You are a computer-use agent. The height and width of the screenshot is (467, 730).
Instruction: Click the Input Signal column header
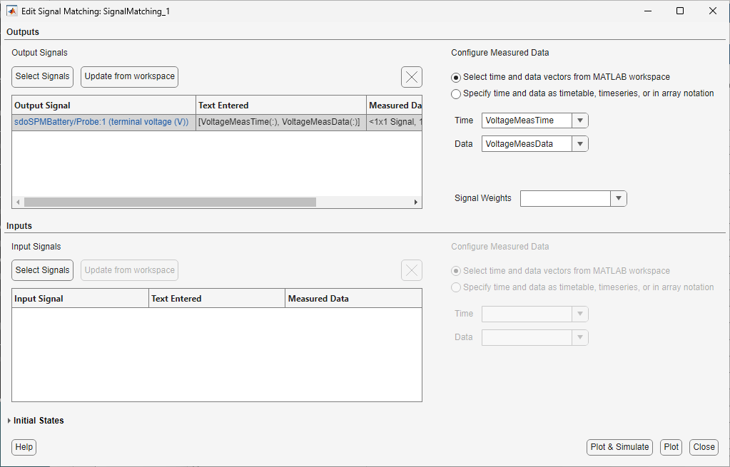(x=80, y=299)
